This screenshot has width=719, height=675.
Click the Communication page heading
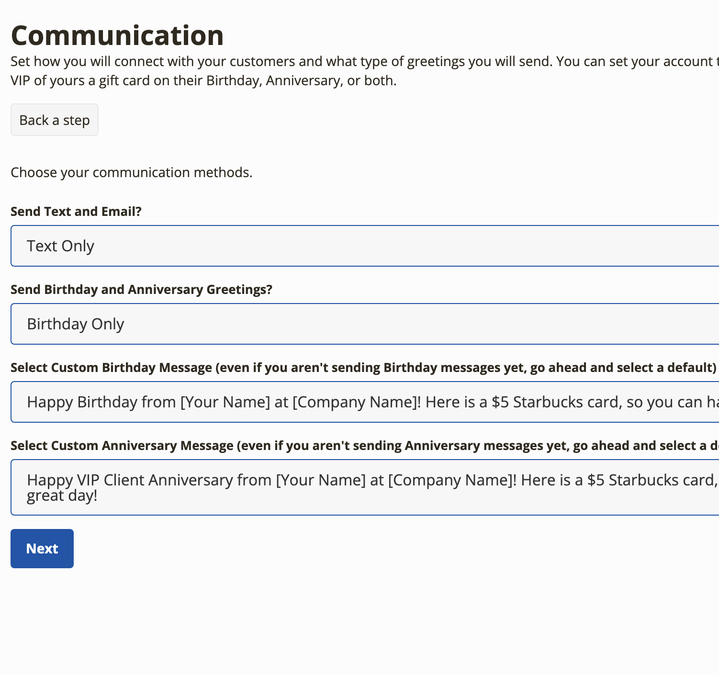[x=117, y=35]
